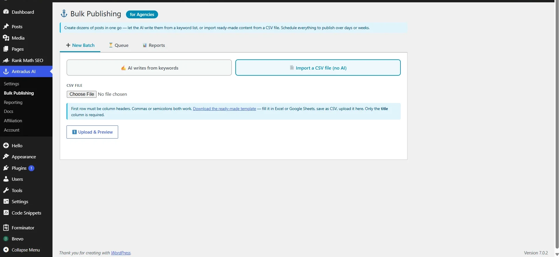Click the Antradus AI menu label
Viewport: 560px width, 257px height.
coord(24,71)
